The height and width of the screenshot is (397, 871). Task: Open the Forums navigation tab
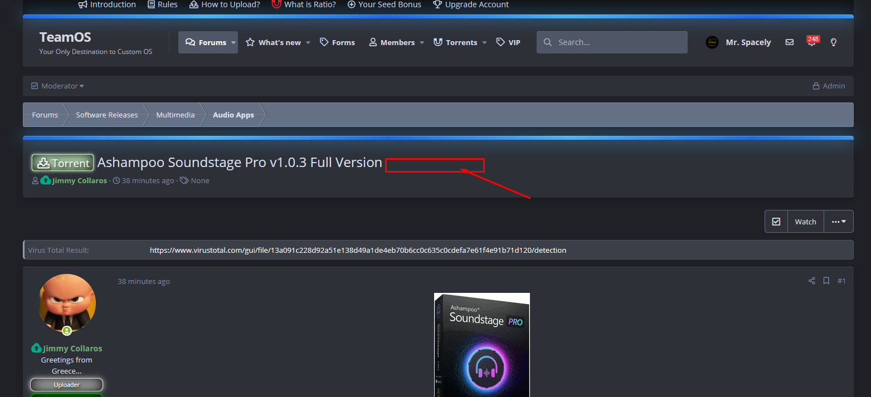[206, 42]
